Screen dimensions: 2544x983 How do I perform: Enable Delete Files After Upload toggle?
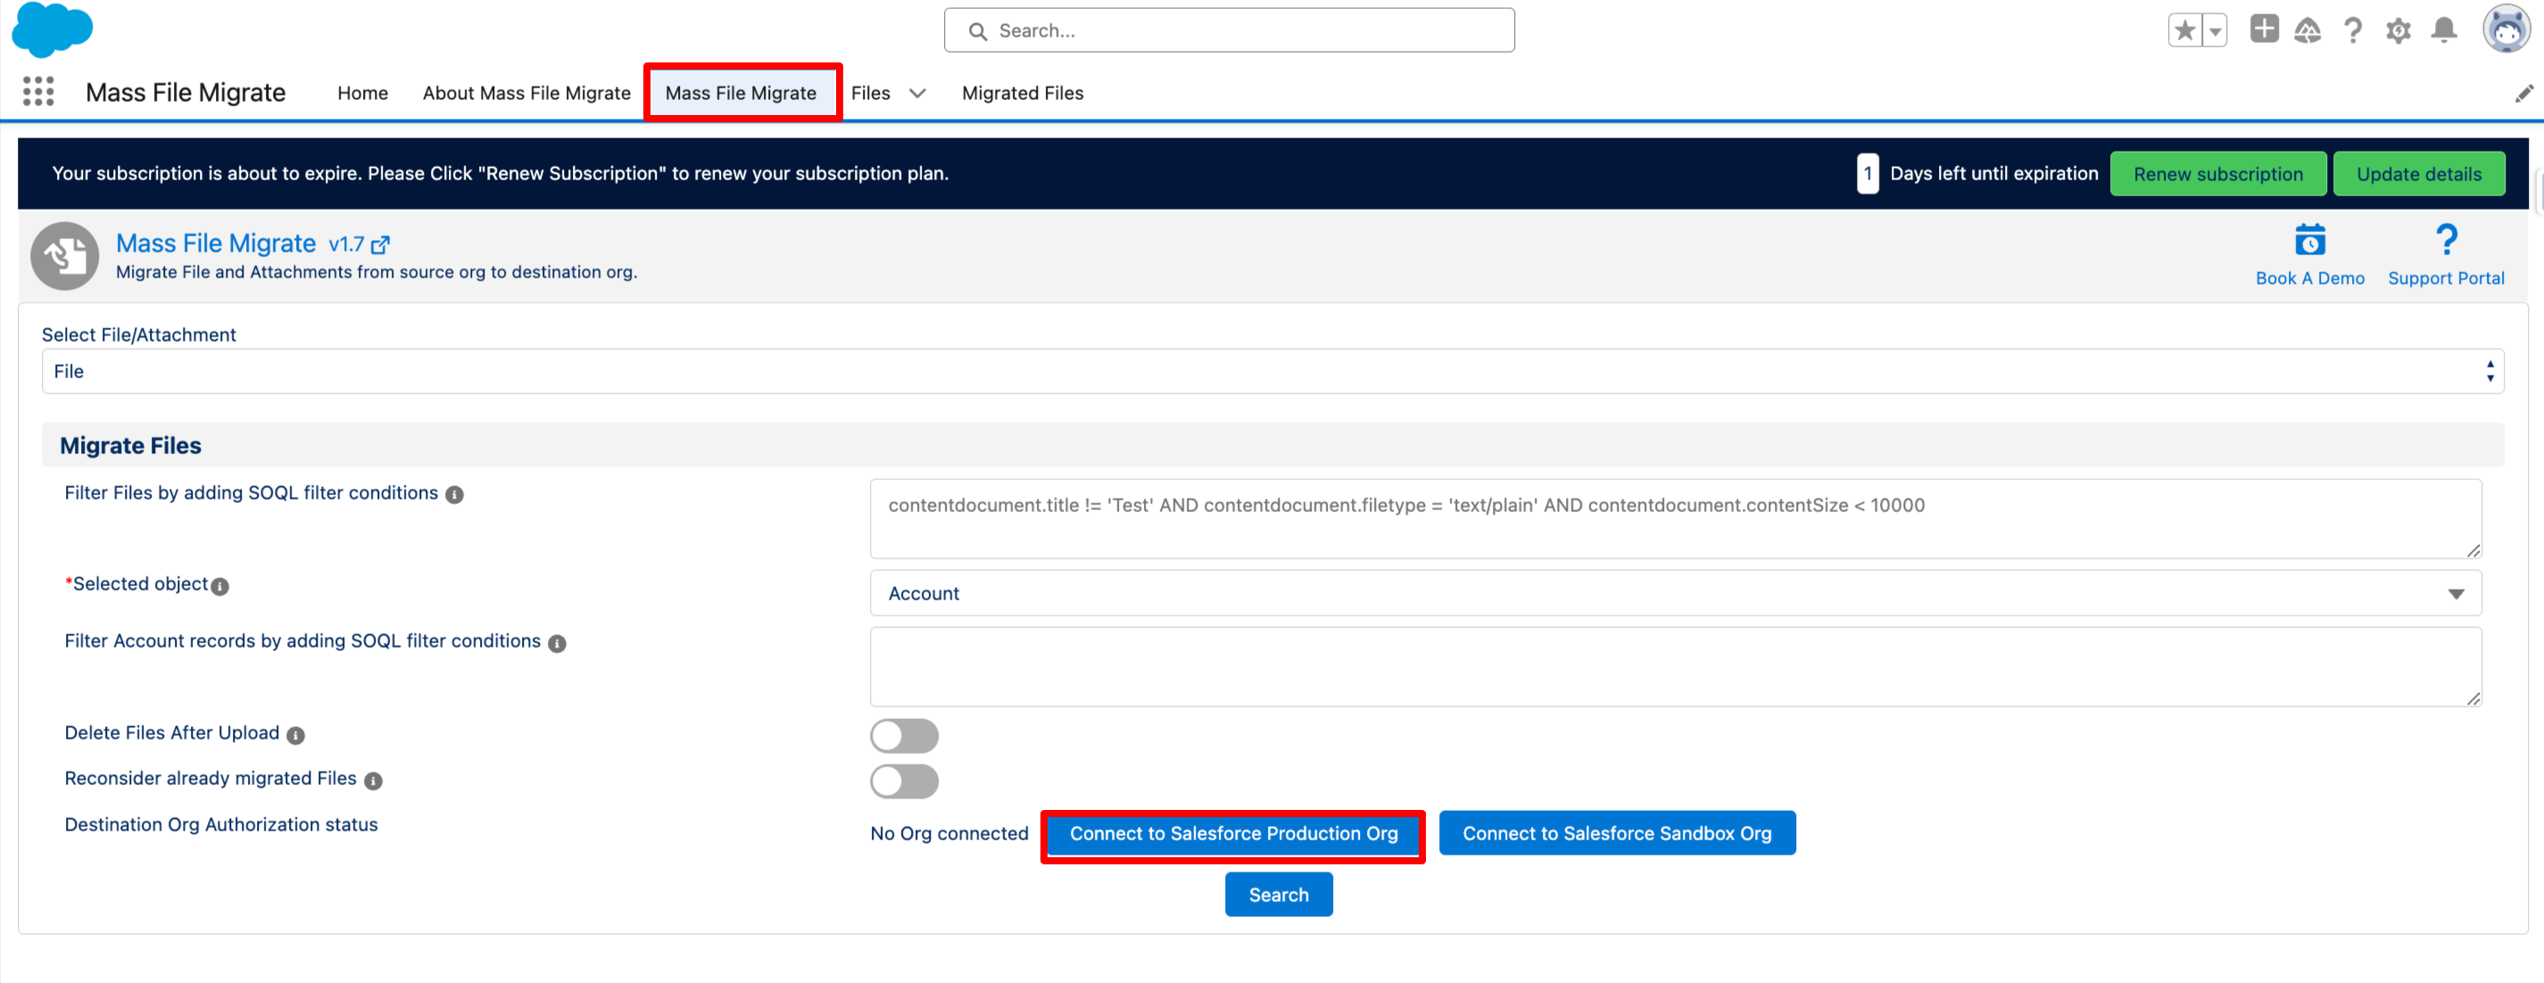click(x=904, y=735)
